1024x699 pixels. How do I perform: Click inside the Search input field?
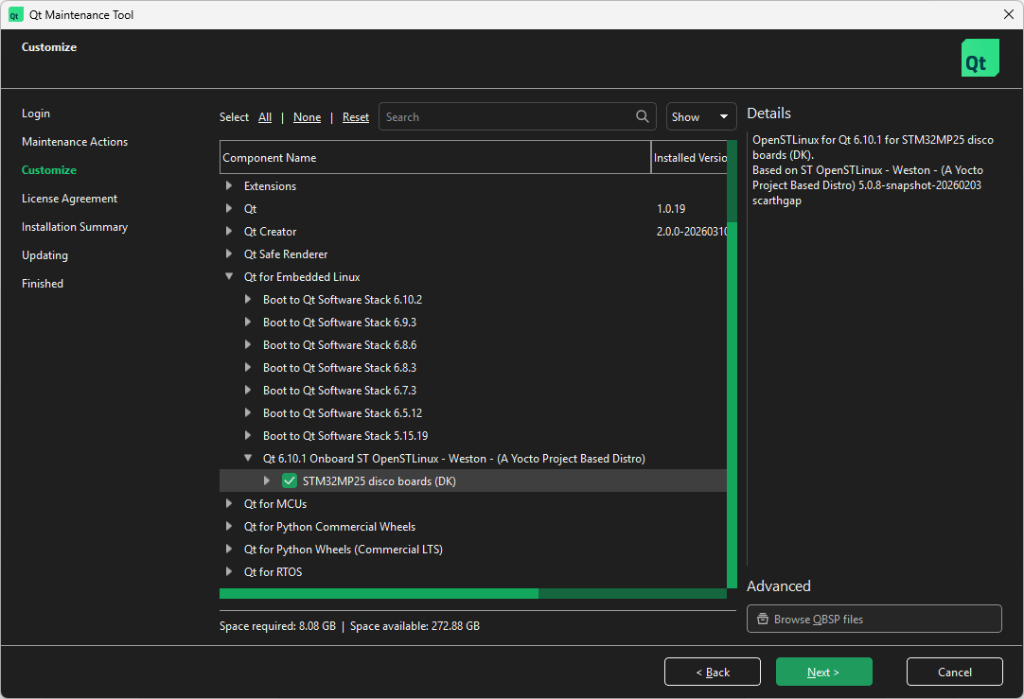502,116
